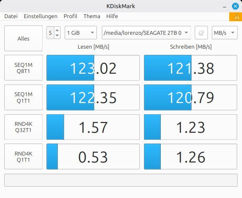Click the empty comment field at bottom
Viewport: 242px width, 198px height.
point(121,180)
